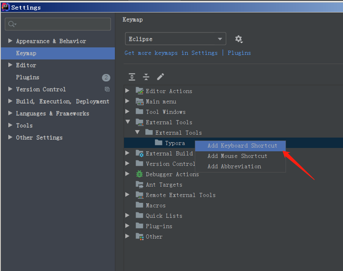
Task: Open the keymap settings gear icon
Action: tap(239, 39)
